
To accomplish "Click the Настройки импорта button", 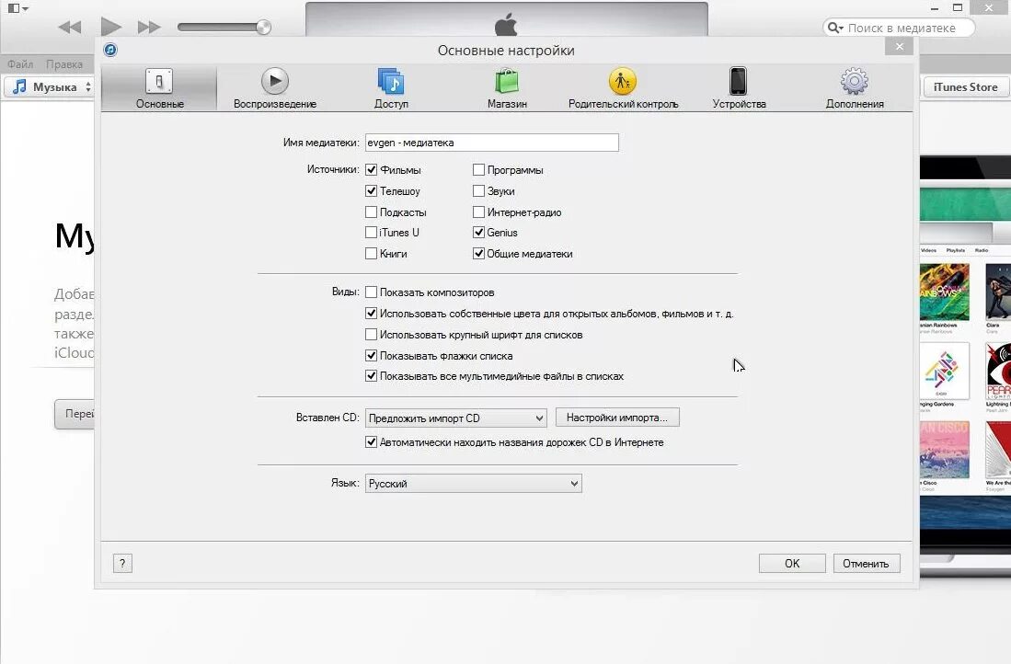I will (x=617, y=418).
